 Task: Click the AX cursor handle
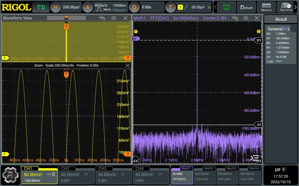(136, 161)
